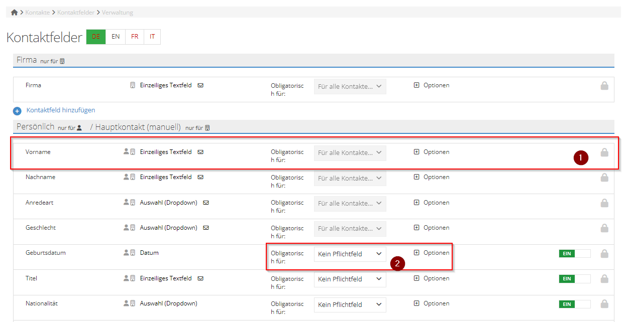Click the home icon in breadcrumb
The width and height of the screenshot is (626, 322).
14,13
